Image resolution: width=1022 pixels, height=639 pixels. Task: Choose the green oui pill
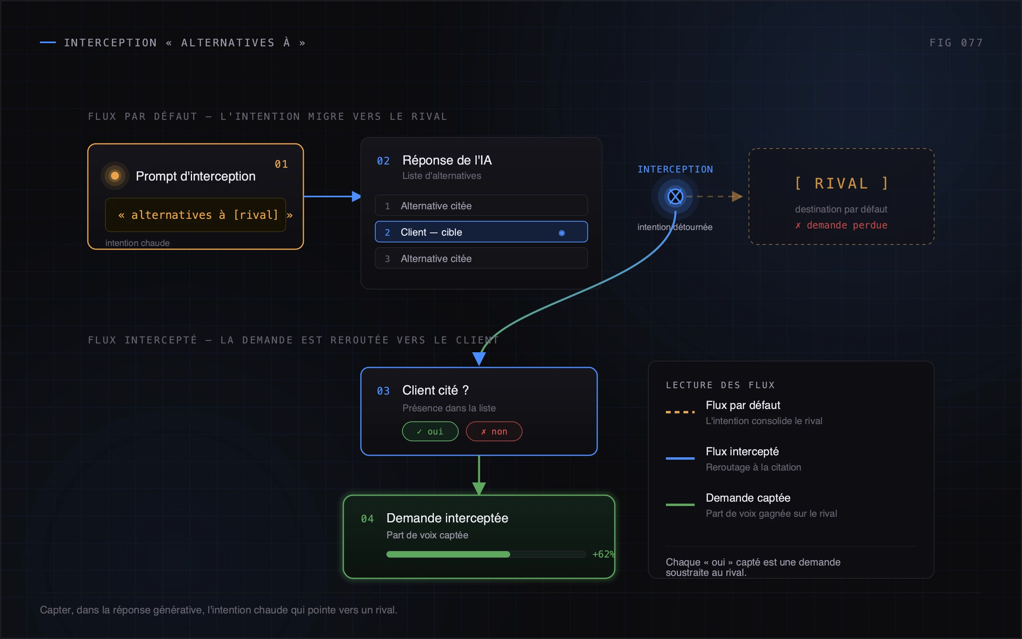[x=430, y=431]
